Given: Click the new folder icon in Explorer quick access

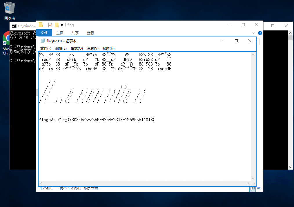Looking at the screenshot, I should point(57,25).
